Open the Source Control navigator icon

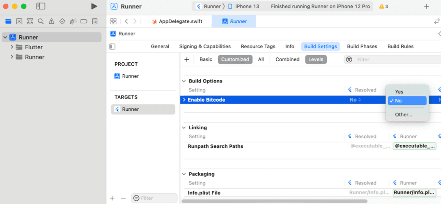(x=19, y=21)
